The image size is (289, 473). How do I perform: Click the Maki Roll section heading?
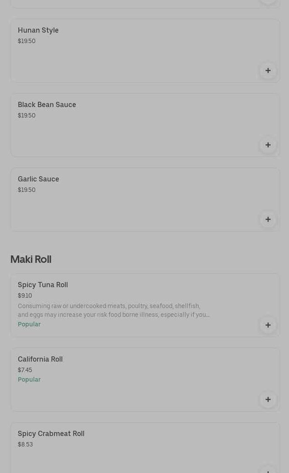[x=31, y=259]
